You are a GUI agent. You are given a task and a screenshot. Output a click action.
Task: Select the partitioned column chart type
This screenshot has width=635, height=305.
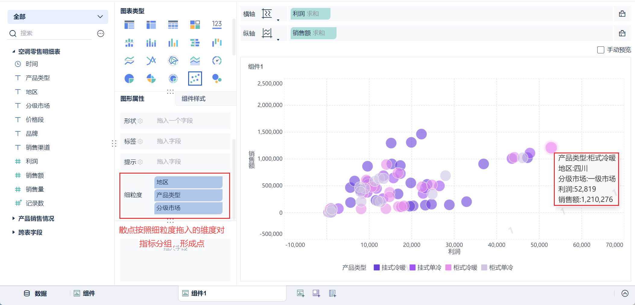click(129, 43)
